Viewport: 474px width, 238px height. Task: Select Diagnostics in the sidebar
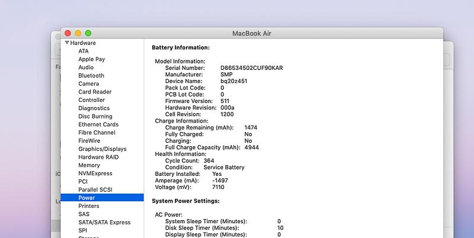click(94, 108)
